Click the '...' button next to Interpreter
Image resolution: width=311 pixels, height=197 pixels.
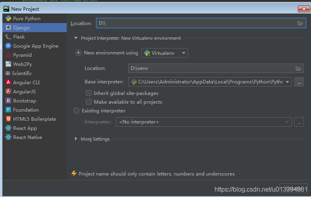(299, 122)
